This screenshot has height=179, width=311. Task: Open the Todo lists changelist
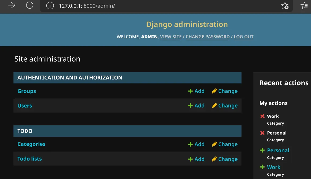pos(29,159)
